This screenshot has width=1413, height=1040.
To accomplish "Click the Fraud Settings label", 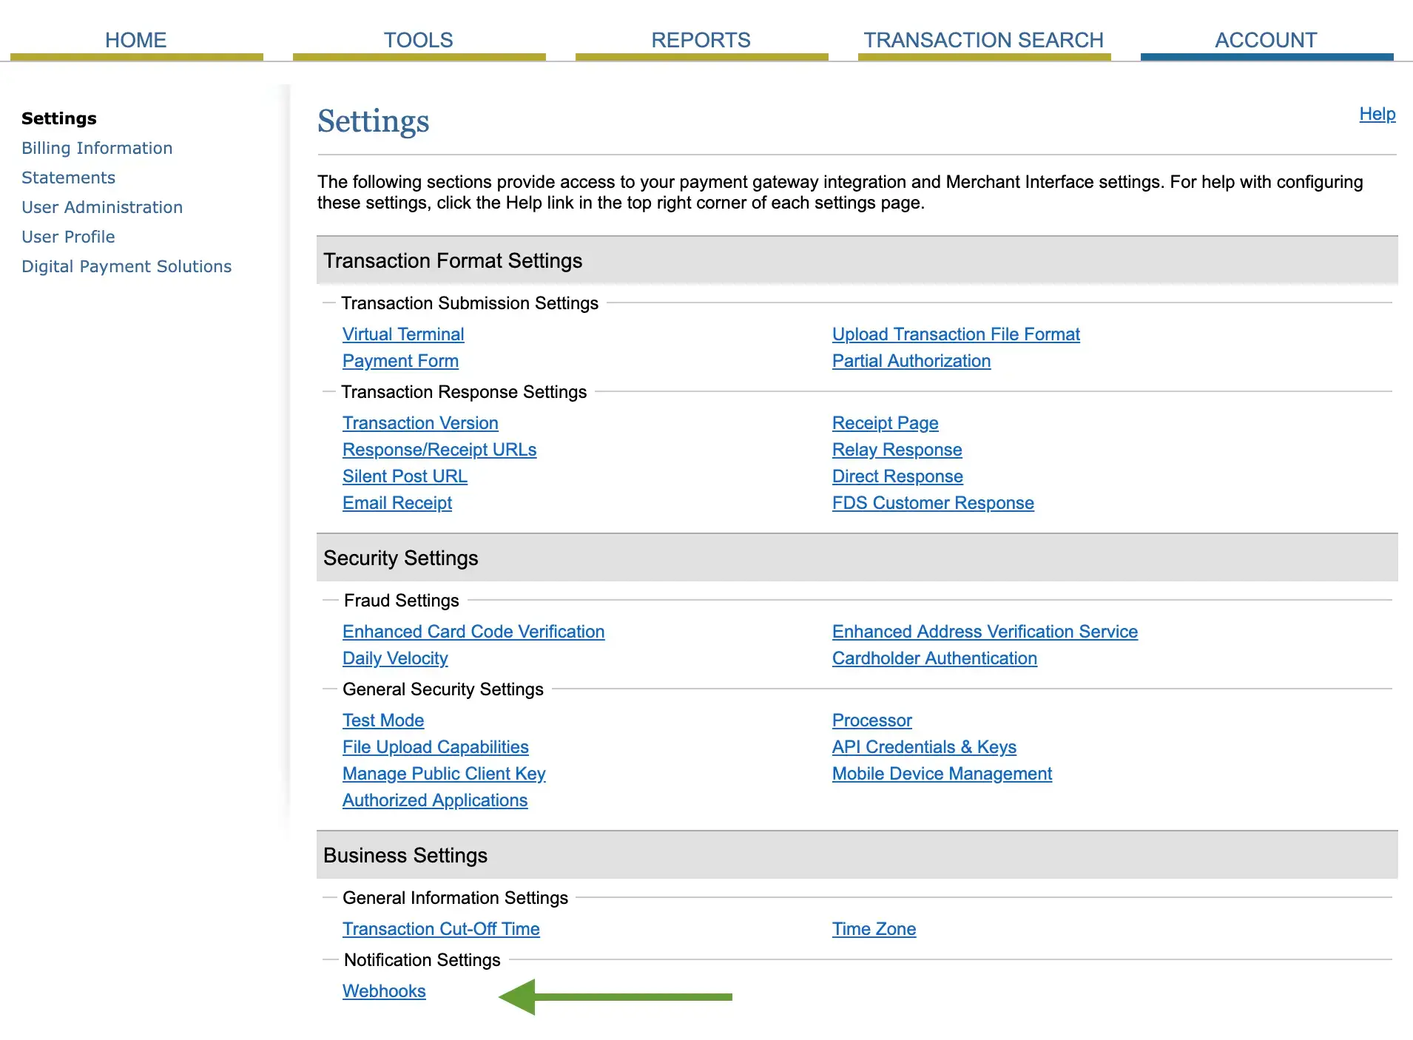I will click(402, 601).
